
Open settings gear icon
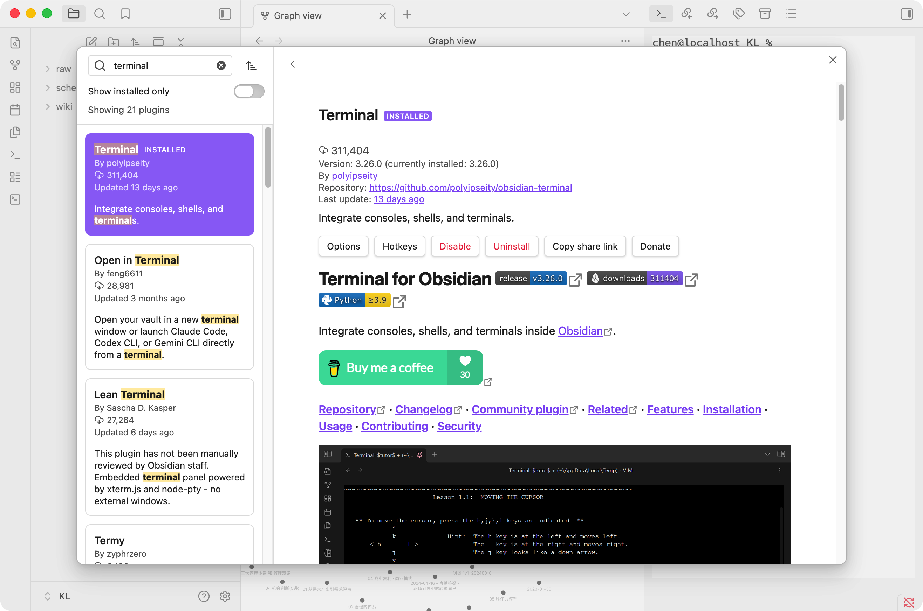pyautogui.click(x=225, y=596)
